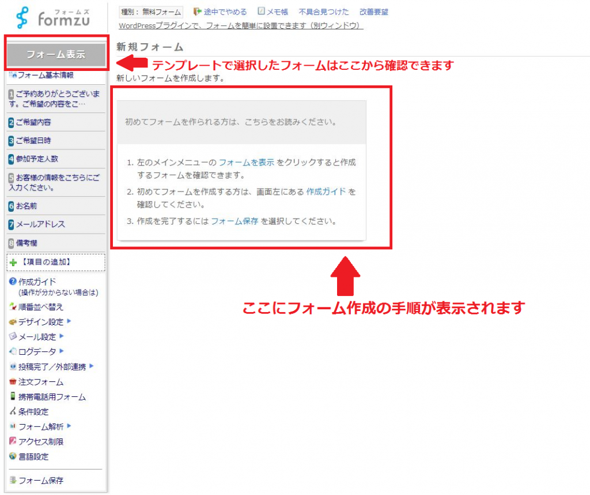Click the フォーム保存 save icon
Screen dimensions: 590x495
pos(13,480)
